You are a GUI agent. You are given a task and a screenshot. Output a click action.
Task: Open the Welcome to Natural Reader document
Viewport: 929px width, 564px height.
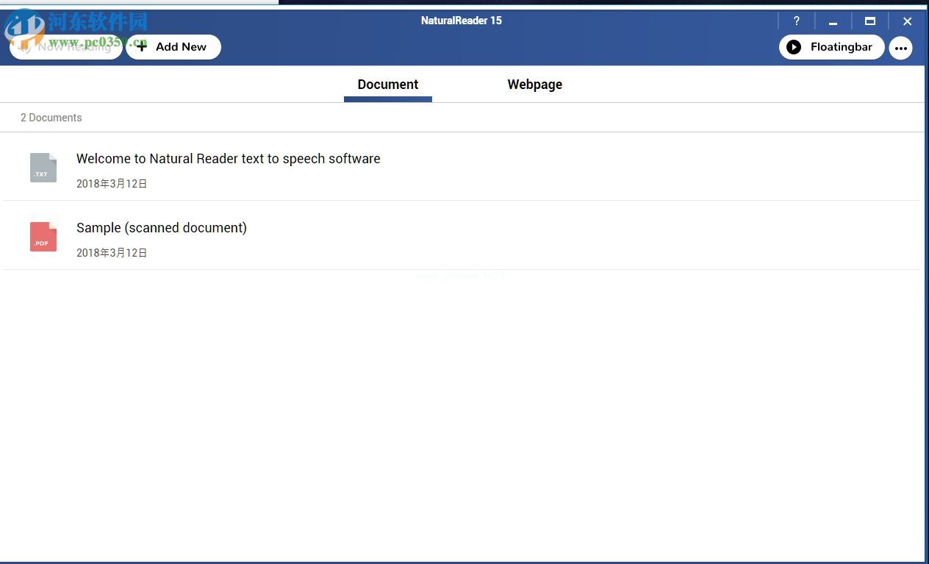[x=228, y=159]
